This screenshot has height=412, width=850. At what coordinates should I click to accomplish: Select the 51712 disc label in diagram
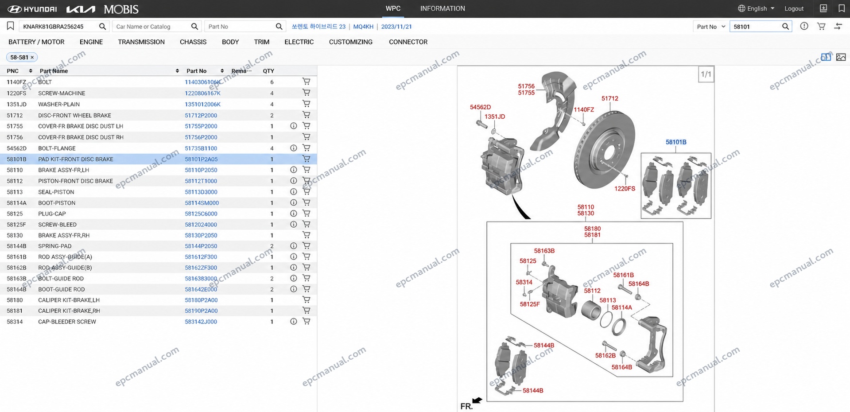tap(609, 98)
